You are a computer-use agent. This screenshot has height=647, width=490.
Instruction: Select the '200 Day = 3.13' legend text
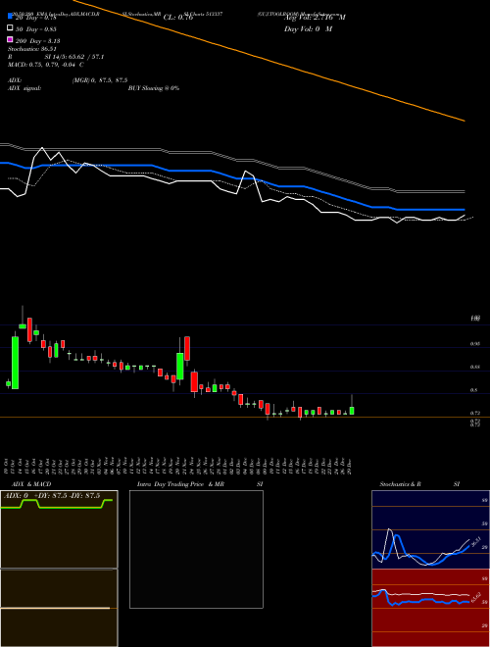tap(37, 41)
